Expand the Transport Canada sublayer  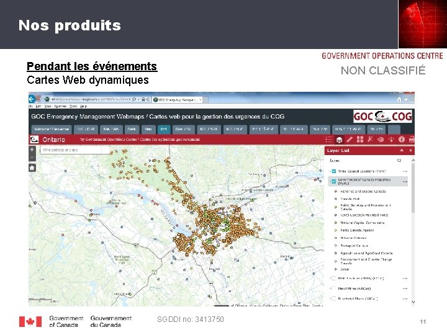pos(336,246)
